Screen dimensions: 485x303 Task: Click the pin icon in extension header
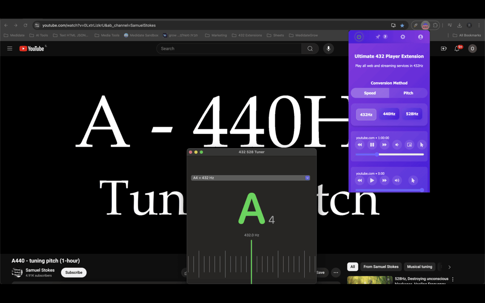(378, 37)
